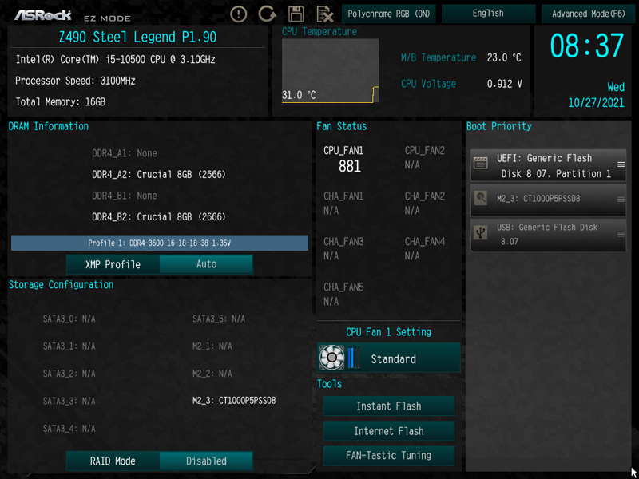
Task: Click Profile 1 DDR4-3600 16-18-18-38 bar
Action: (x=160, y=243)
